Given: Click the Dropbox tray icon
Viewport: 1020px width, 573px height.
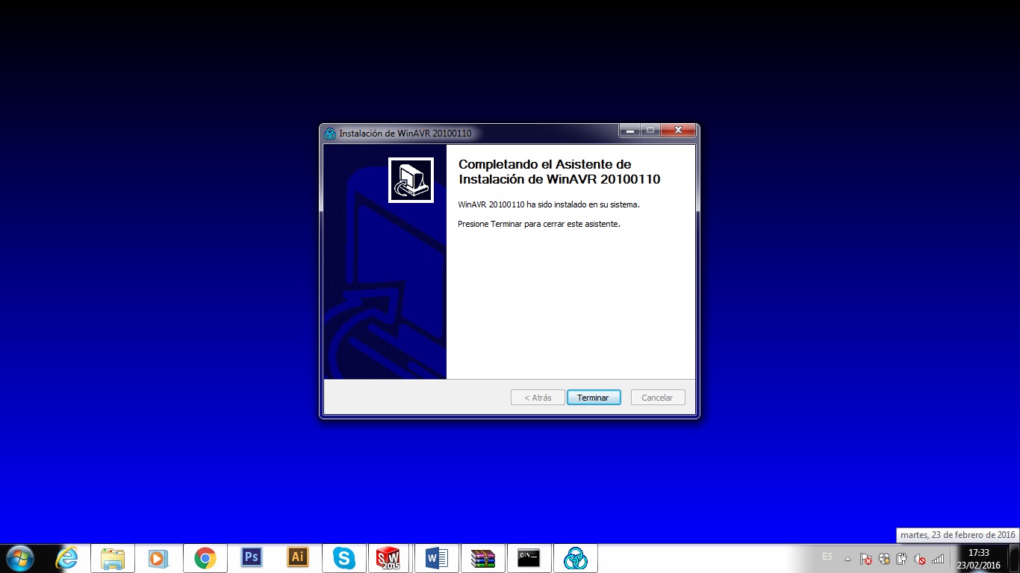Looking at the screenshot, I should [x=884, y=559].
